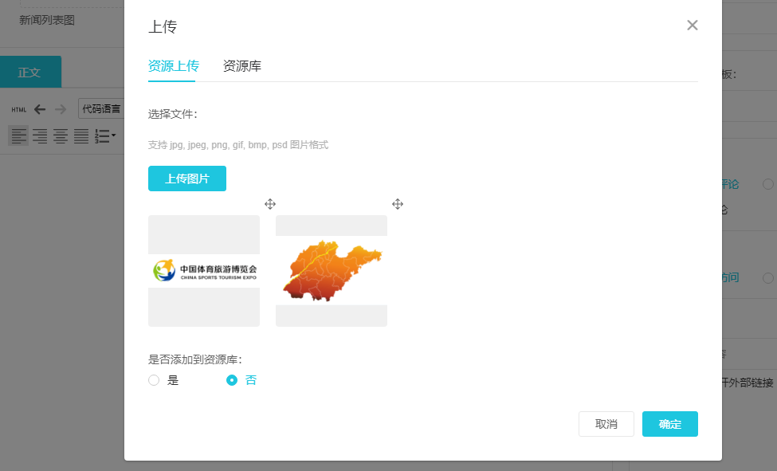Click the 是否添加到资源库 label
Screen dimensions: 777x471
194,359
